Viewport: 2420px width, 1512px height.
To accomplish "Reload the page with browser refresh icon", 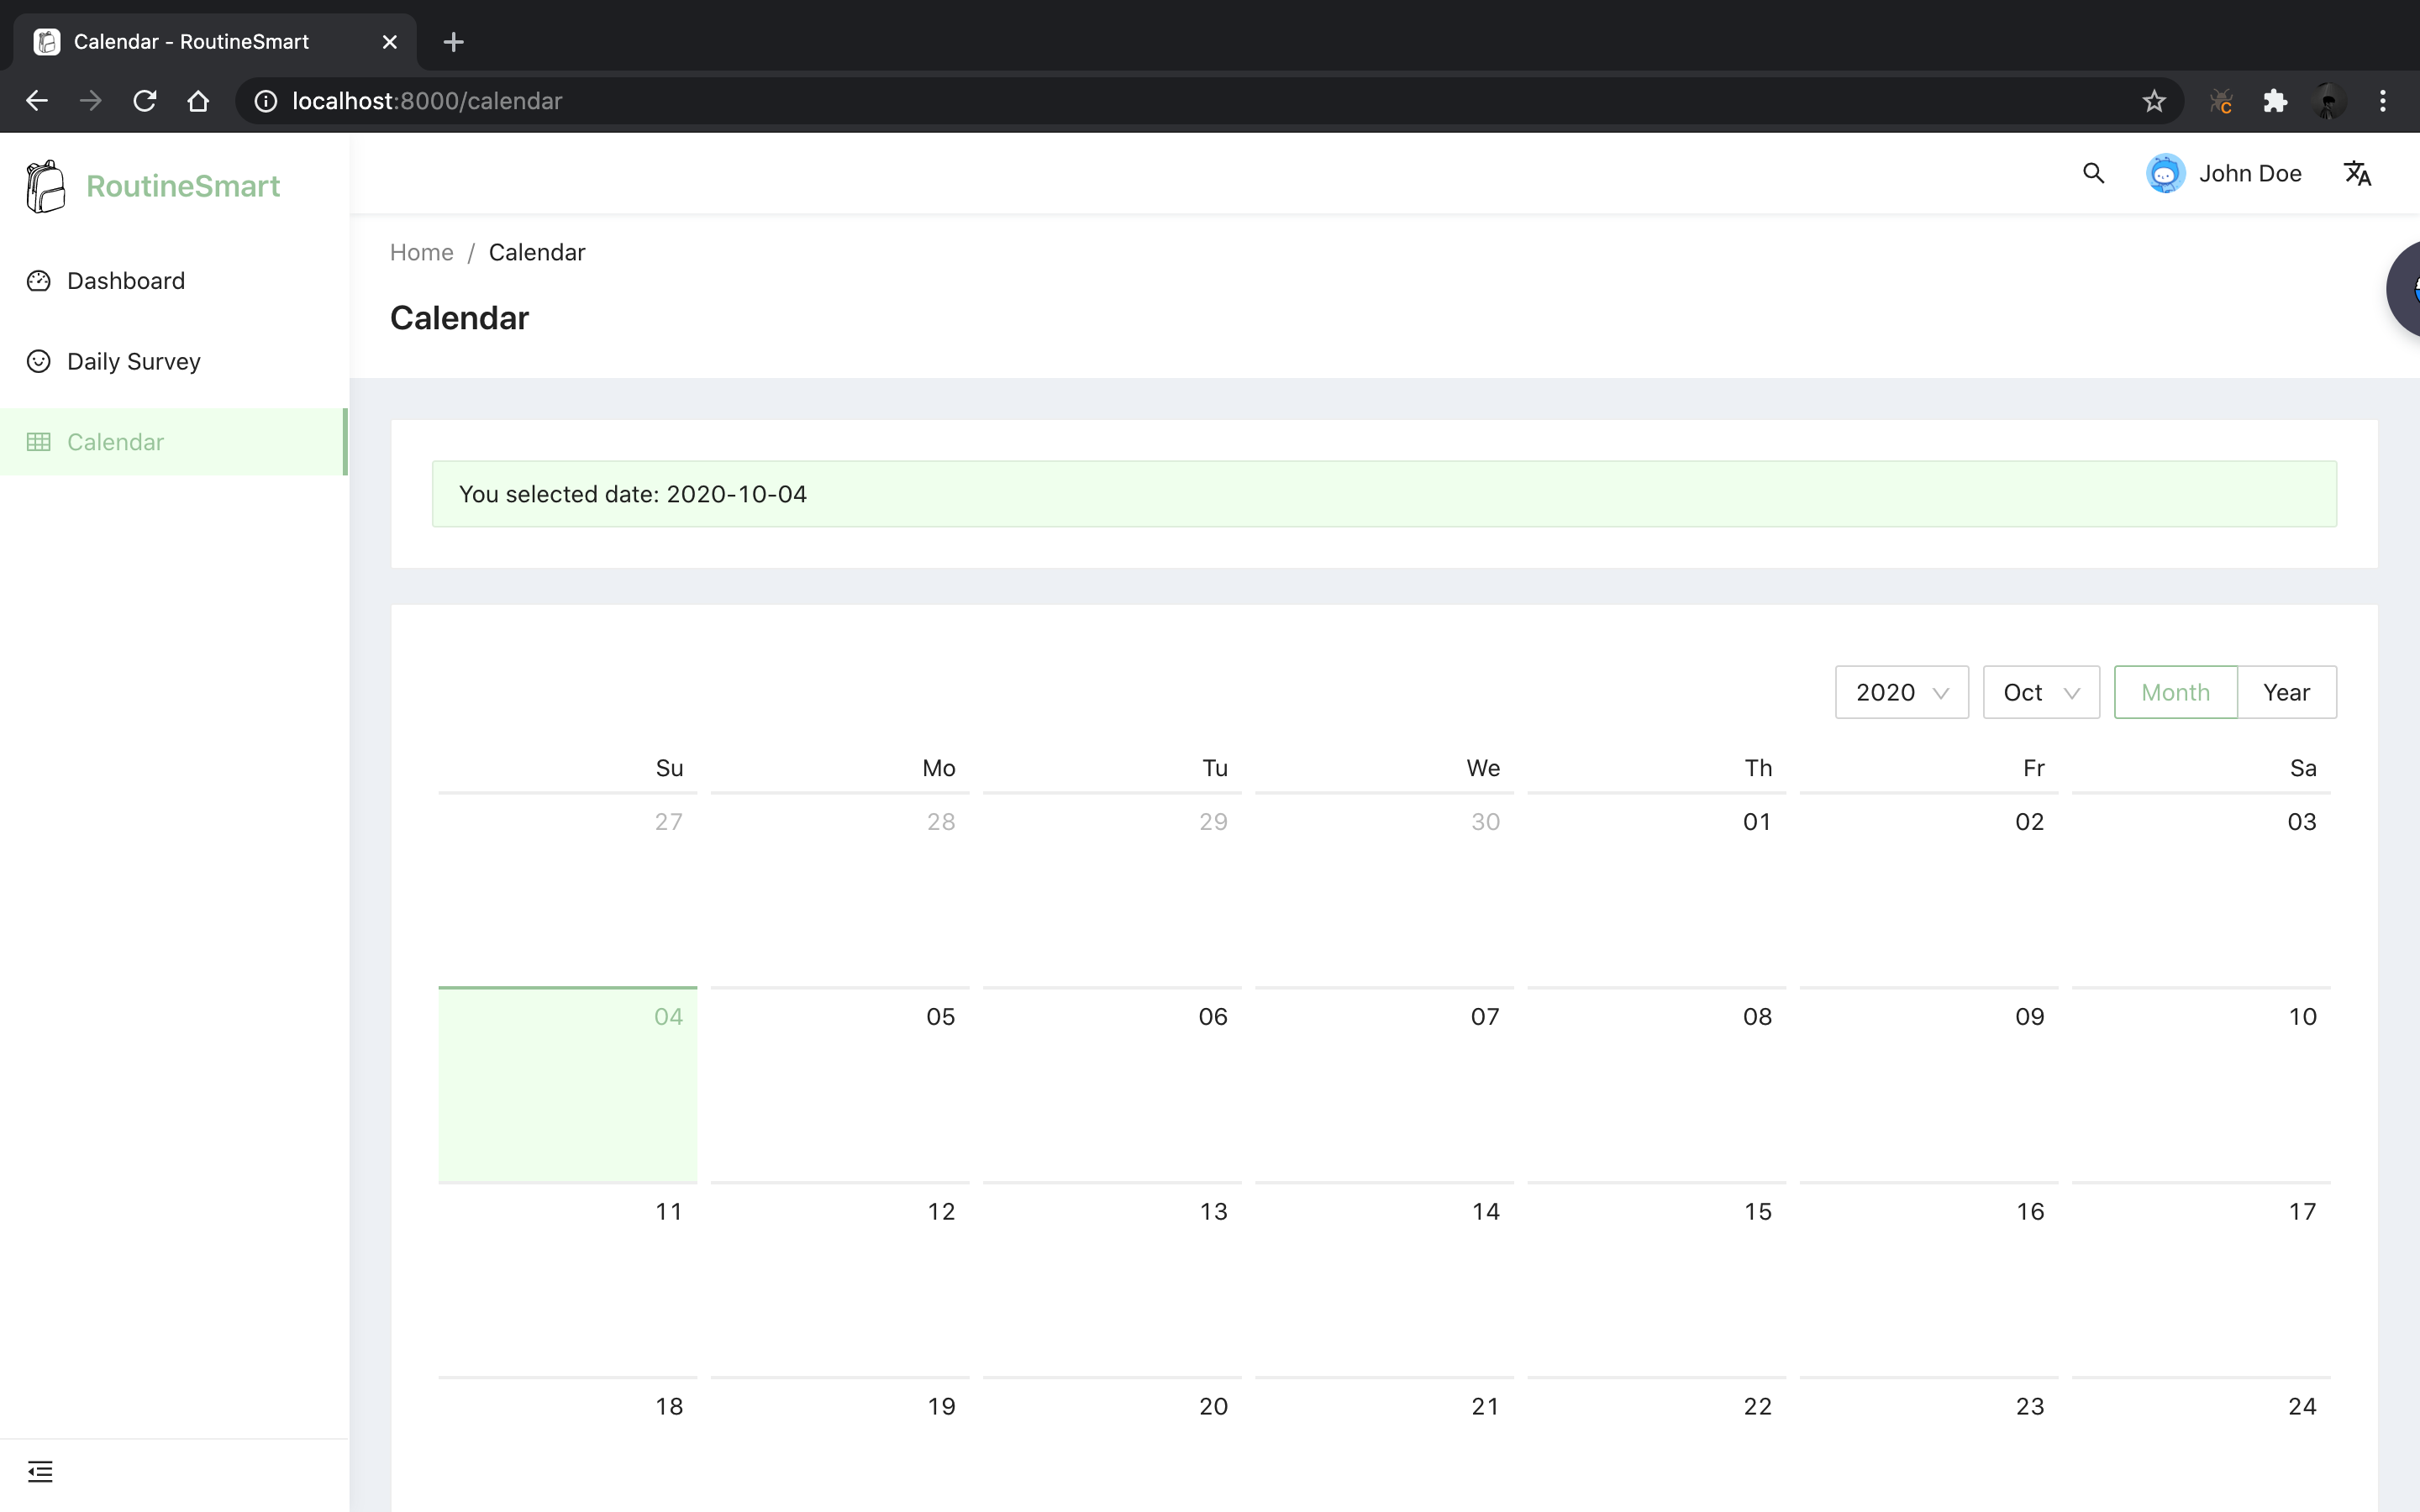I will coord(145,101).
